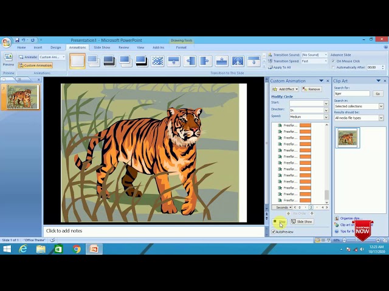Switch to the Slide Show ribbon tab

click(102, 47)
